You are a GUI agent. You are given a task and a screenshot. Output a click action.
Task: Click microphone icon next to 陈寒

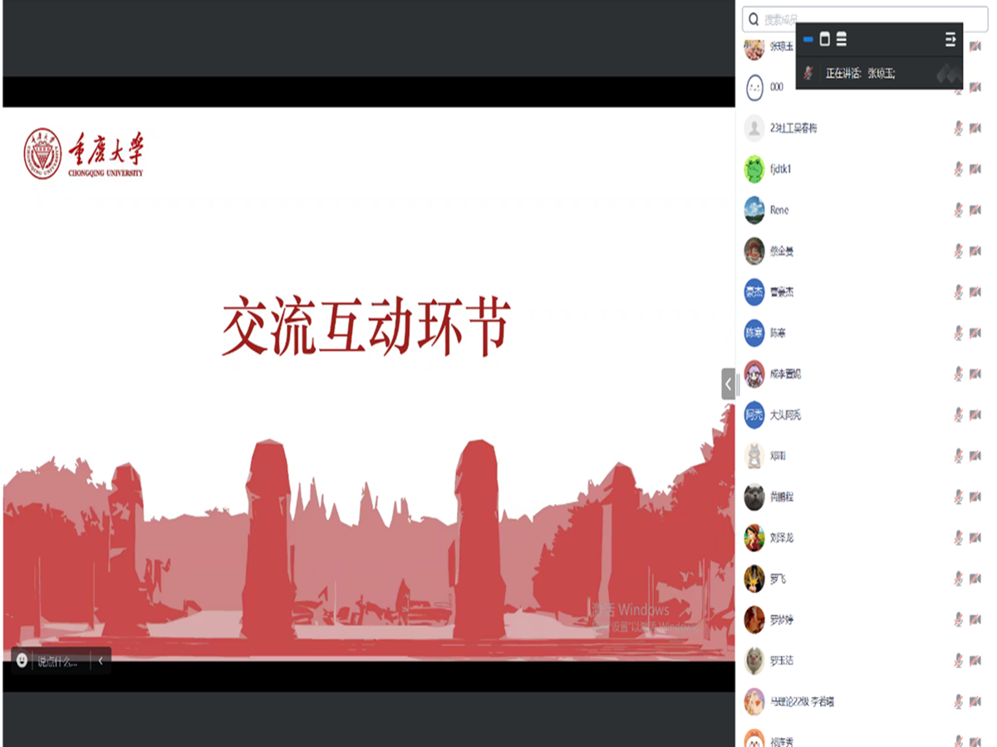957,333
